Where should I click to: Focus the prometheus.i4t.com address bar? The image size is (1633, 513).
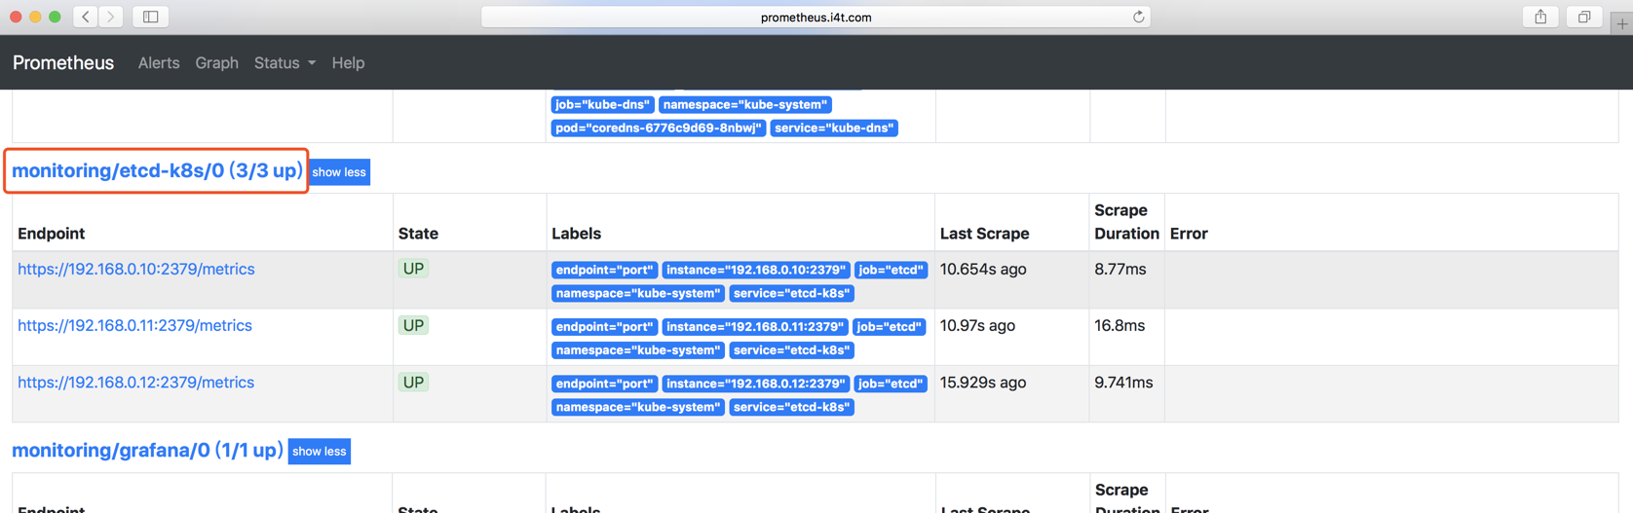point(816,17)
